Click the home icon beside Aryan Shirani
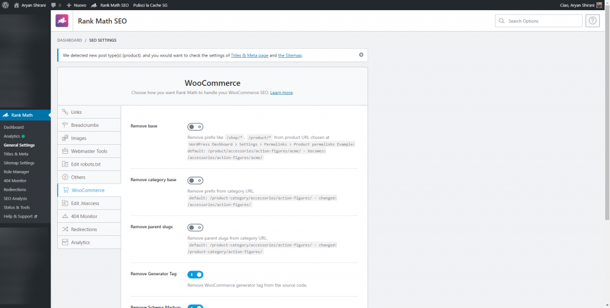610x308 pixels. pos(17,5)
